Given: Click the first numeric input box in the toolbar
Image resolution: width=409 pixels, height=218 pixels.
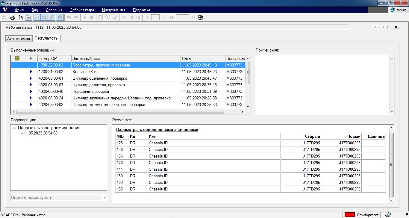Looking at the screenshot, I should point(155,17).
